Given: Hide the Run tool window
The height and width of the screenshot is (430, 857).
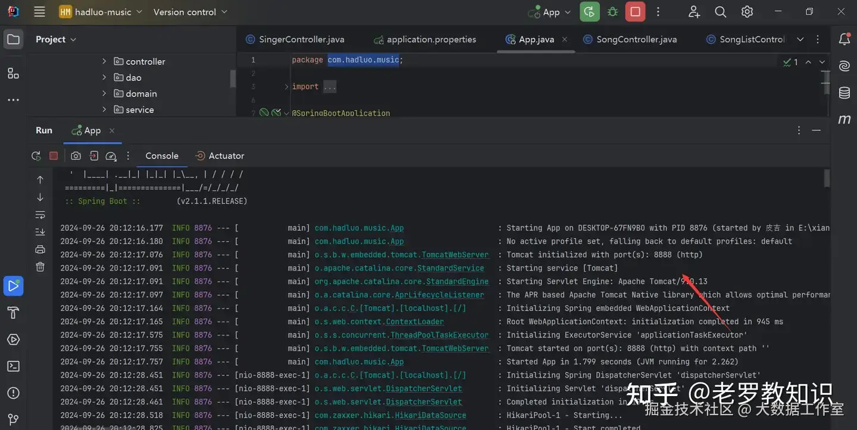Looking at the screenshot, I should click(x=817, y=130).
